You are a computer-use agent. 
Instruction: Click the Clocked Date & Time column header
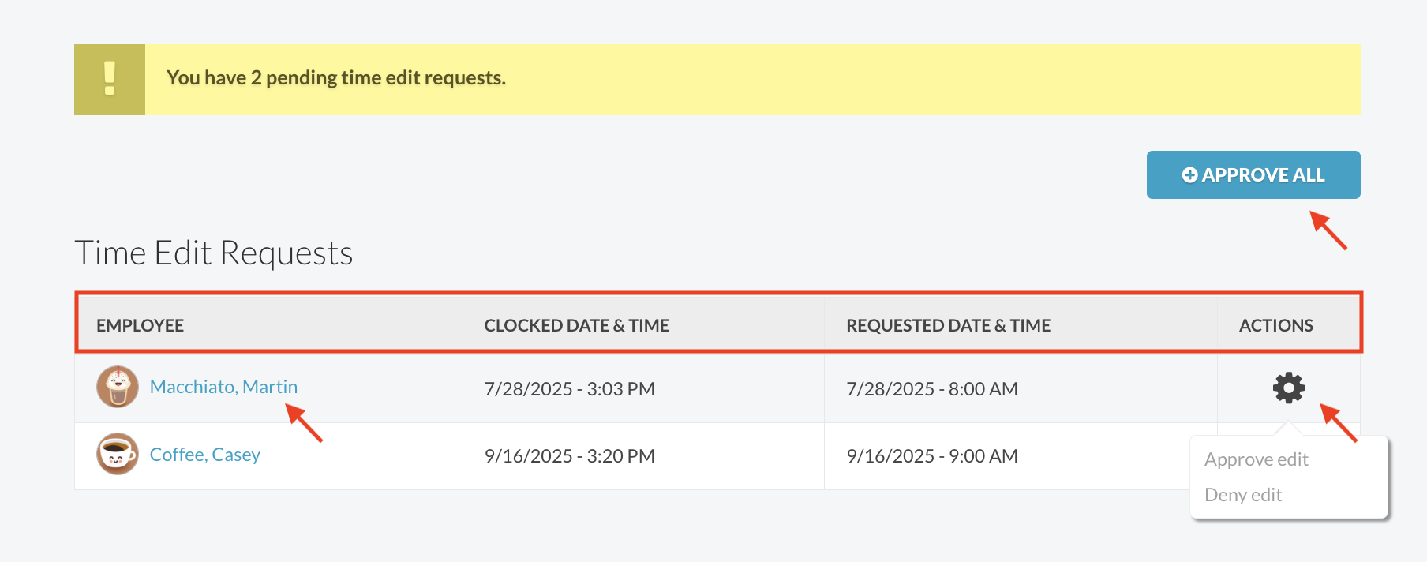(576, 325)
